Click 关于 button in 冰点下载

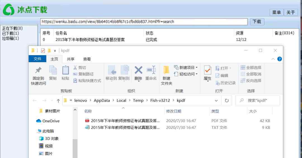tap(291, 13)
